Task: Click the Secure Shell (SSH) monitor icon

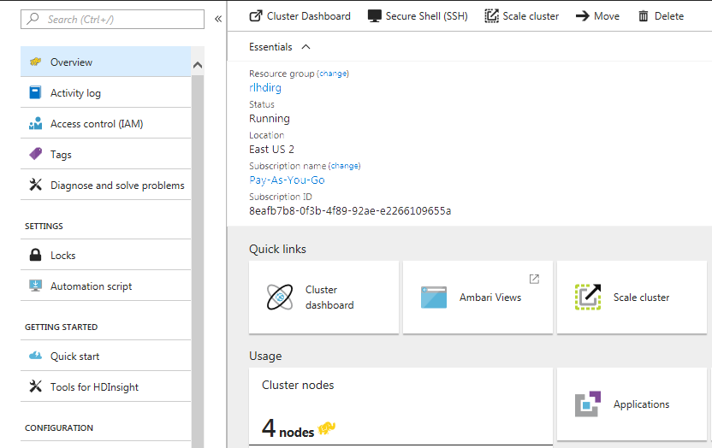Action: click(x=374, y=16)
